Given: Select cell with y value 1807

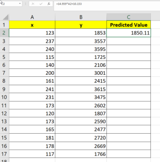Looking at the screenshot, I should (81, 113).
